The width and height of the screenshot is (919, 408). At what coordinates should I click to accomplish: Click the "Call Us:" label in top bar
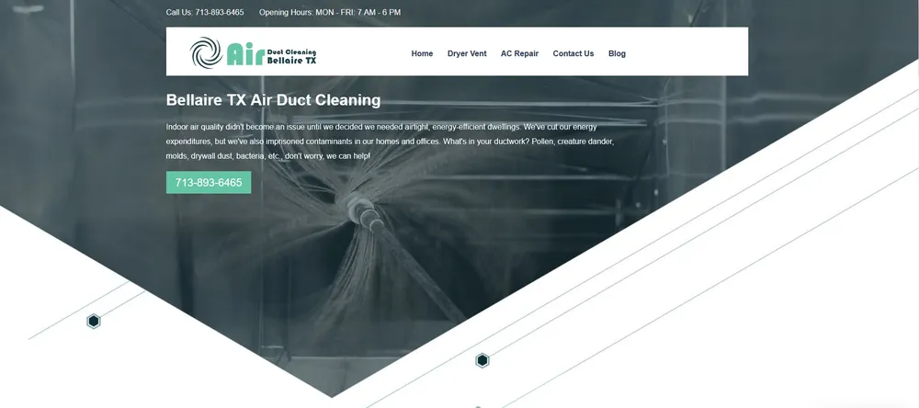(179, 13)
